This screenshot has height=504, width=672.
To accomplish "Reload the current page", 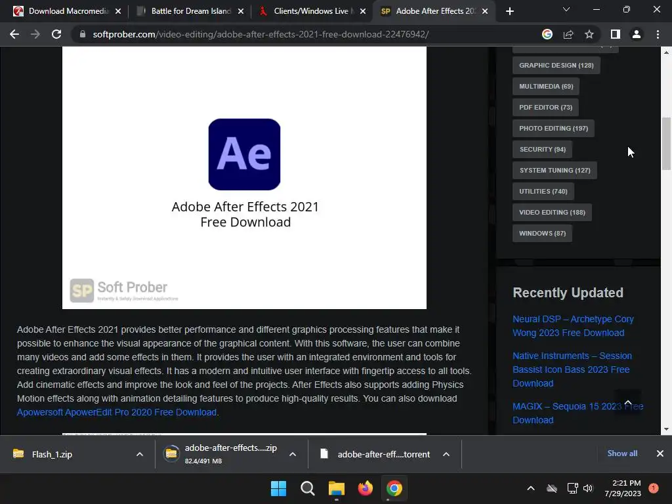I will [56, 34].
